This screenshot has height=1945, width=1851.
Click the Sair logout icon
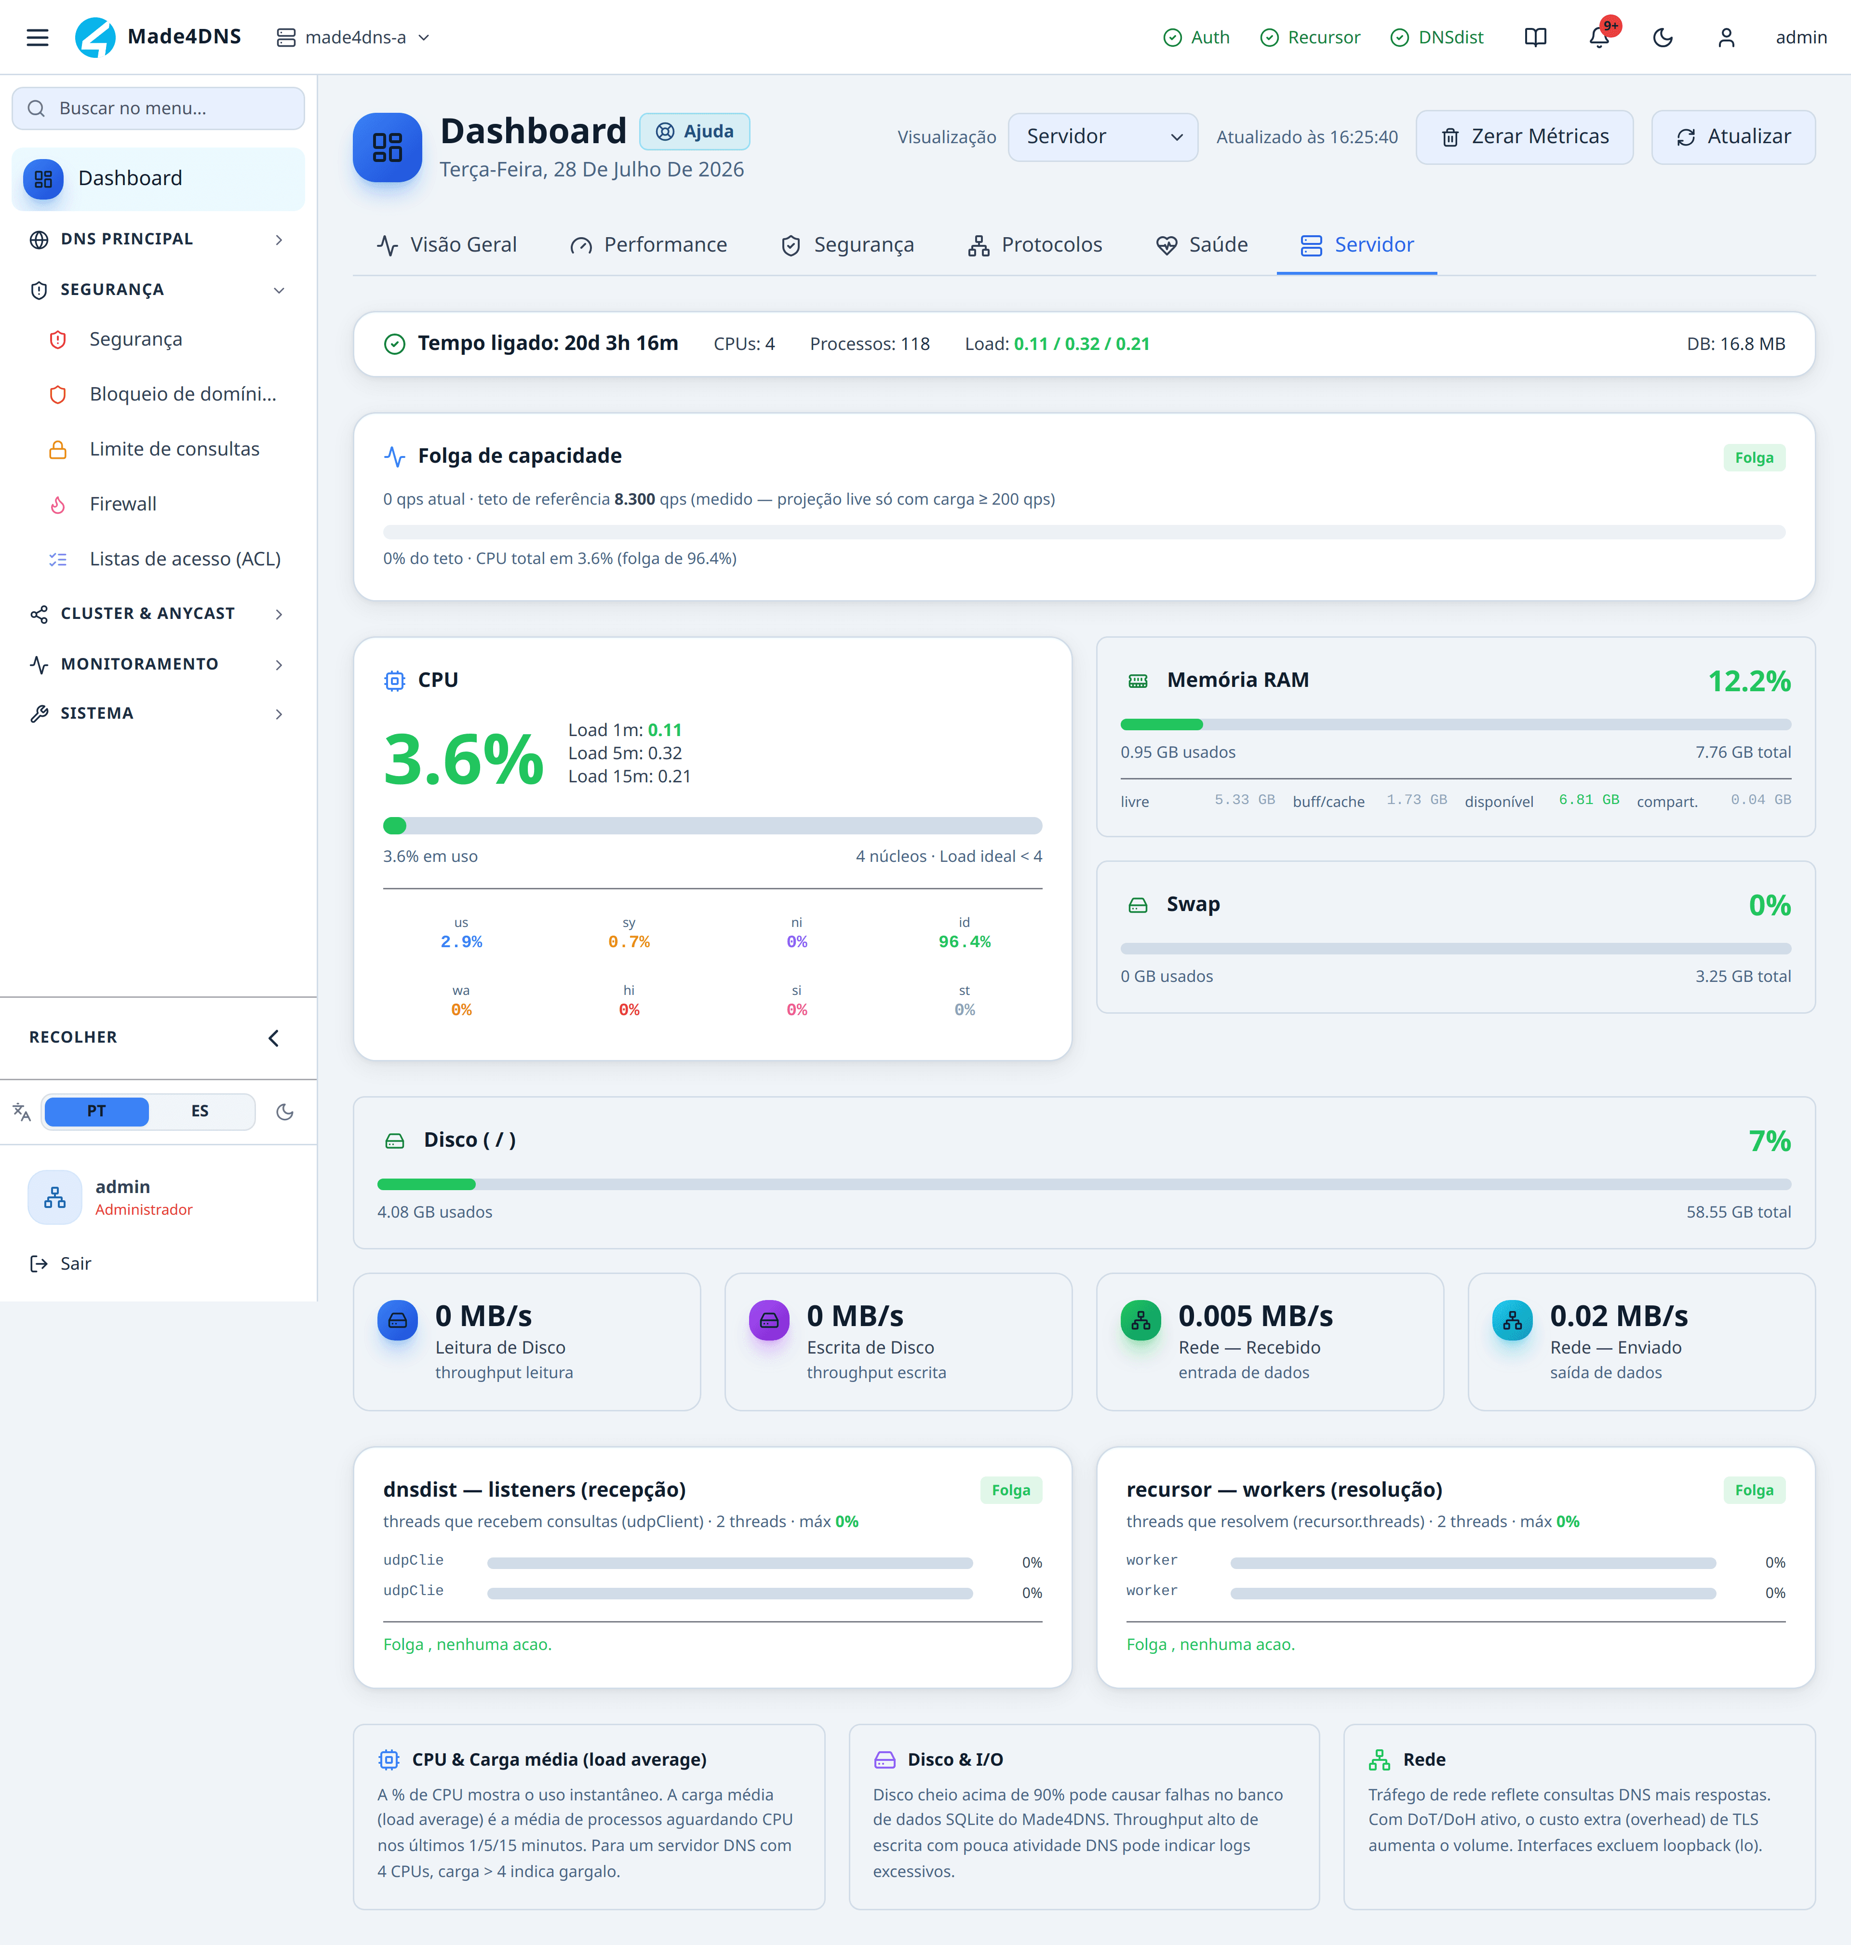coord(39,1263)
